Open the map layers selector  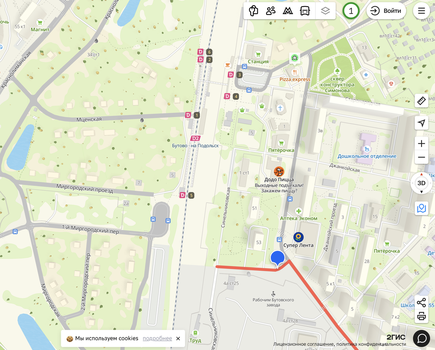(326, 11)
